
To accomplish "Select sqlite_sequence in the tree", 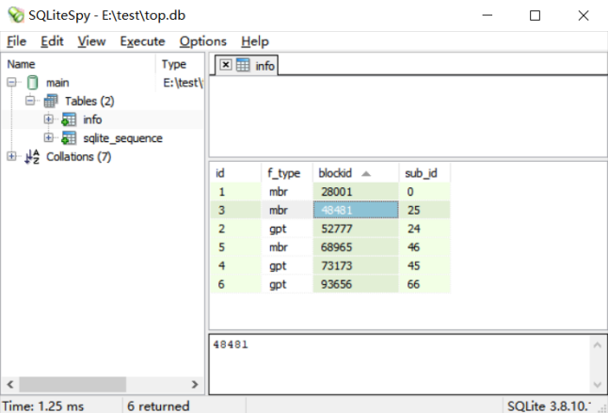I will pos(122,138).
